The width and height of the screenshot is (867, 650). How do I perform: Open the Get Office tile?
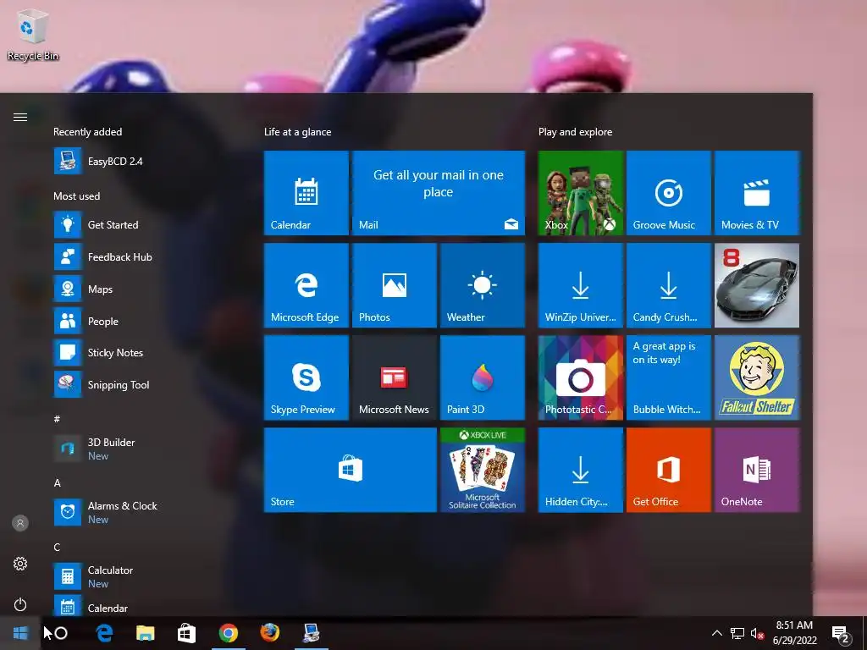669,470
